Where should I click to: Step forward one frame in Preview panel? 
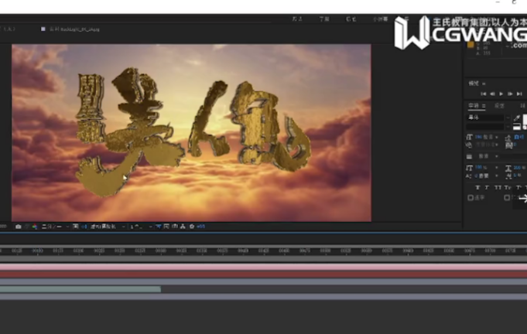tap(510, 94)
